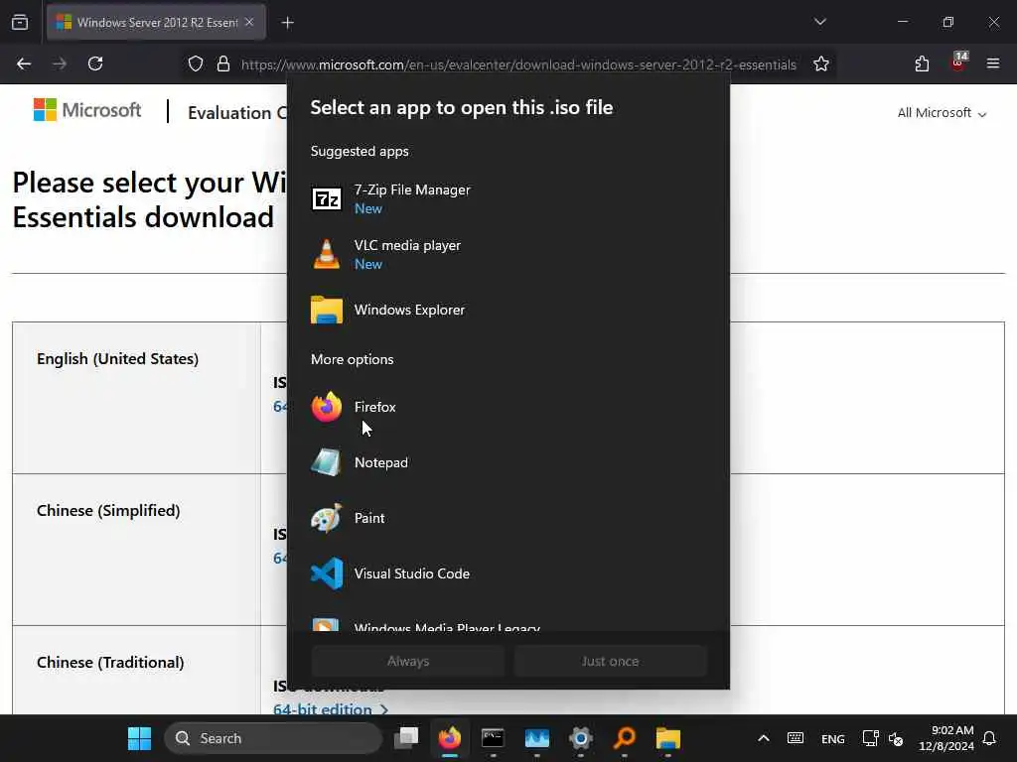Click the muted volume tray icon

pyautogui.click(x=896, y=738)
